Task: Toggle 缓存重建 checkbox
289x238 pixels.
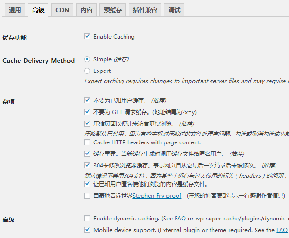Action: 87,154
